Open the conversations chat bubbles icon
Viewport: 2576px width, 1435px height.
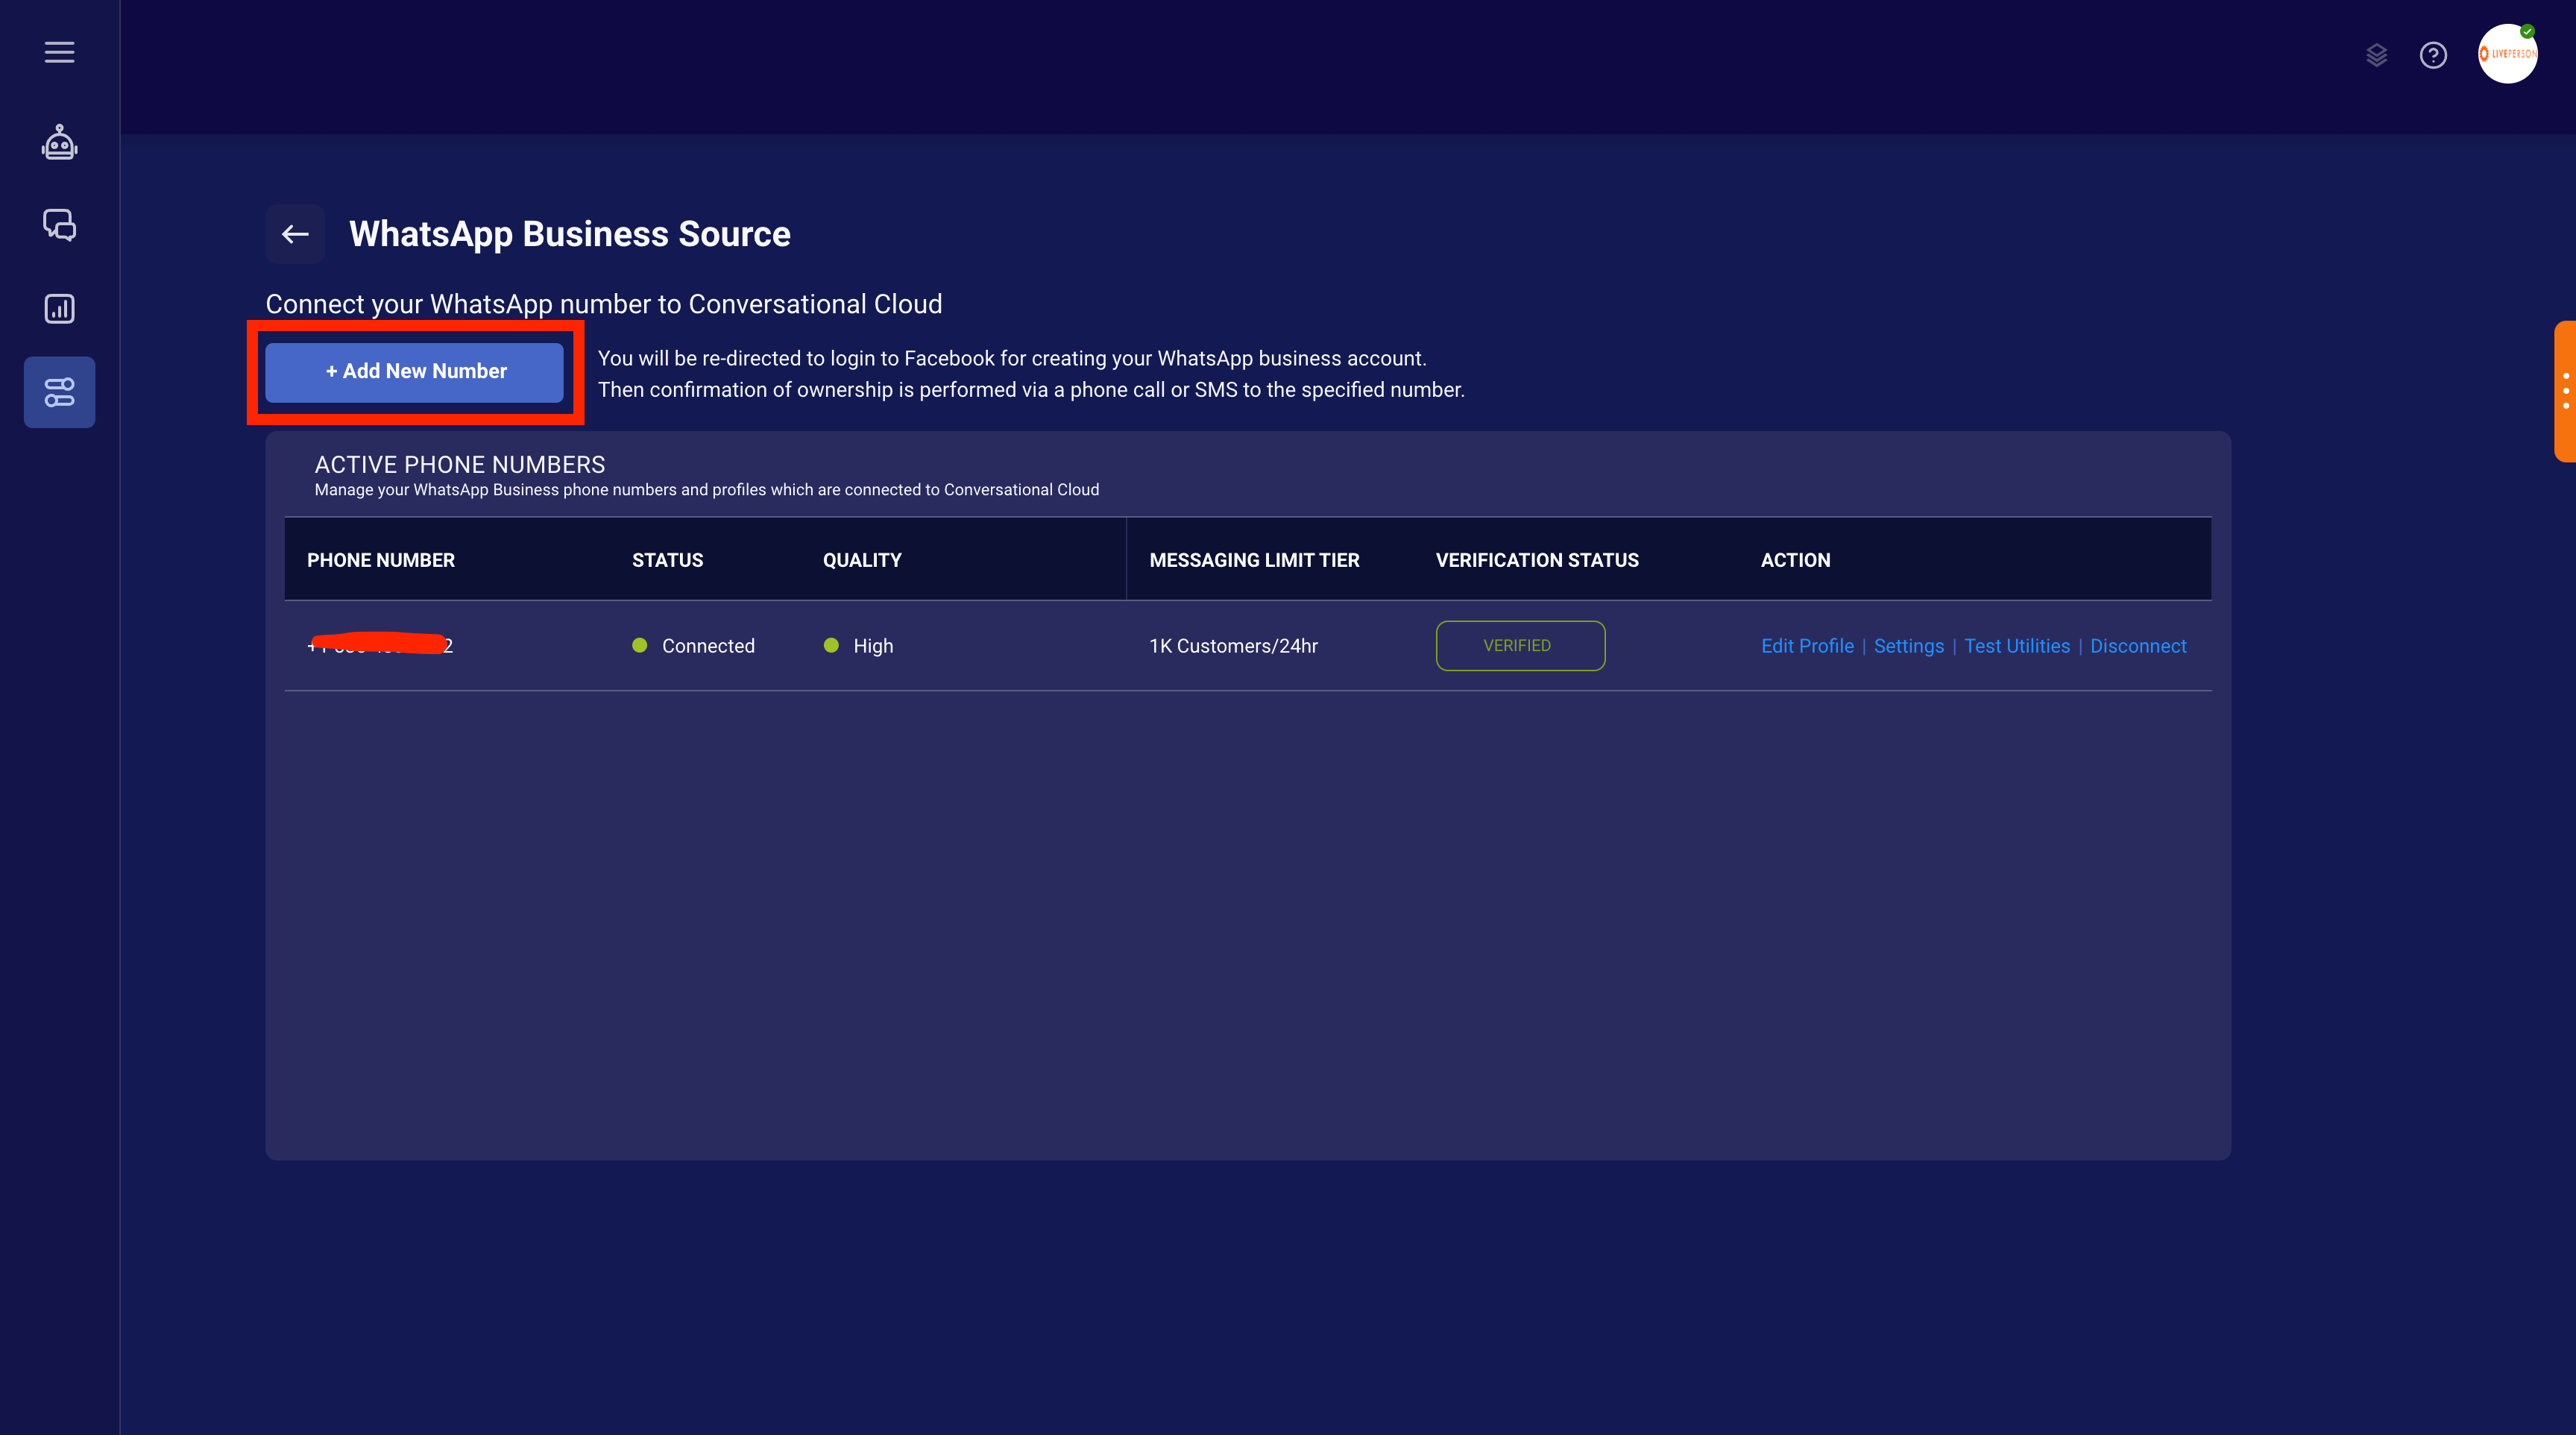pyautogui.click(x=59, y=225)
